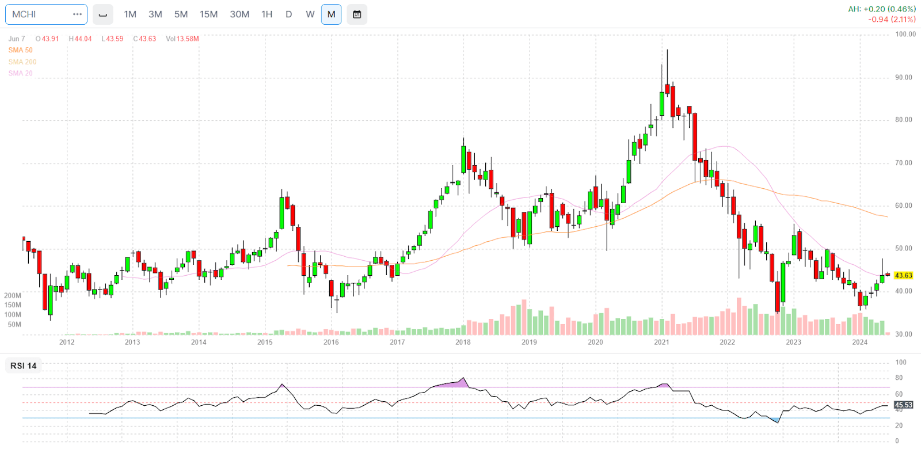Click the high value H 44.04
This screenshot has width=921, height=449.
pyautogui.click(x=81, y=39)
